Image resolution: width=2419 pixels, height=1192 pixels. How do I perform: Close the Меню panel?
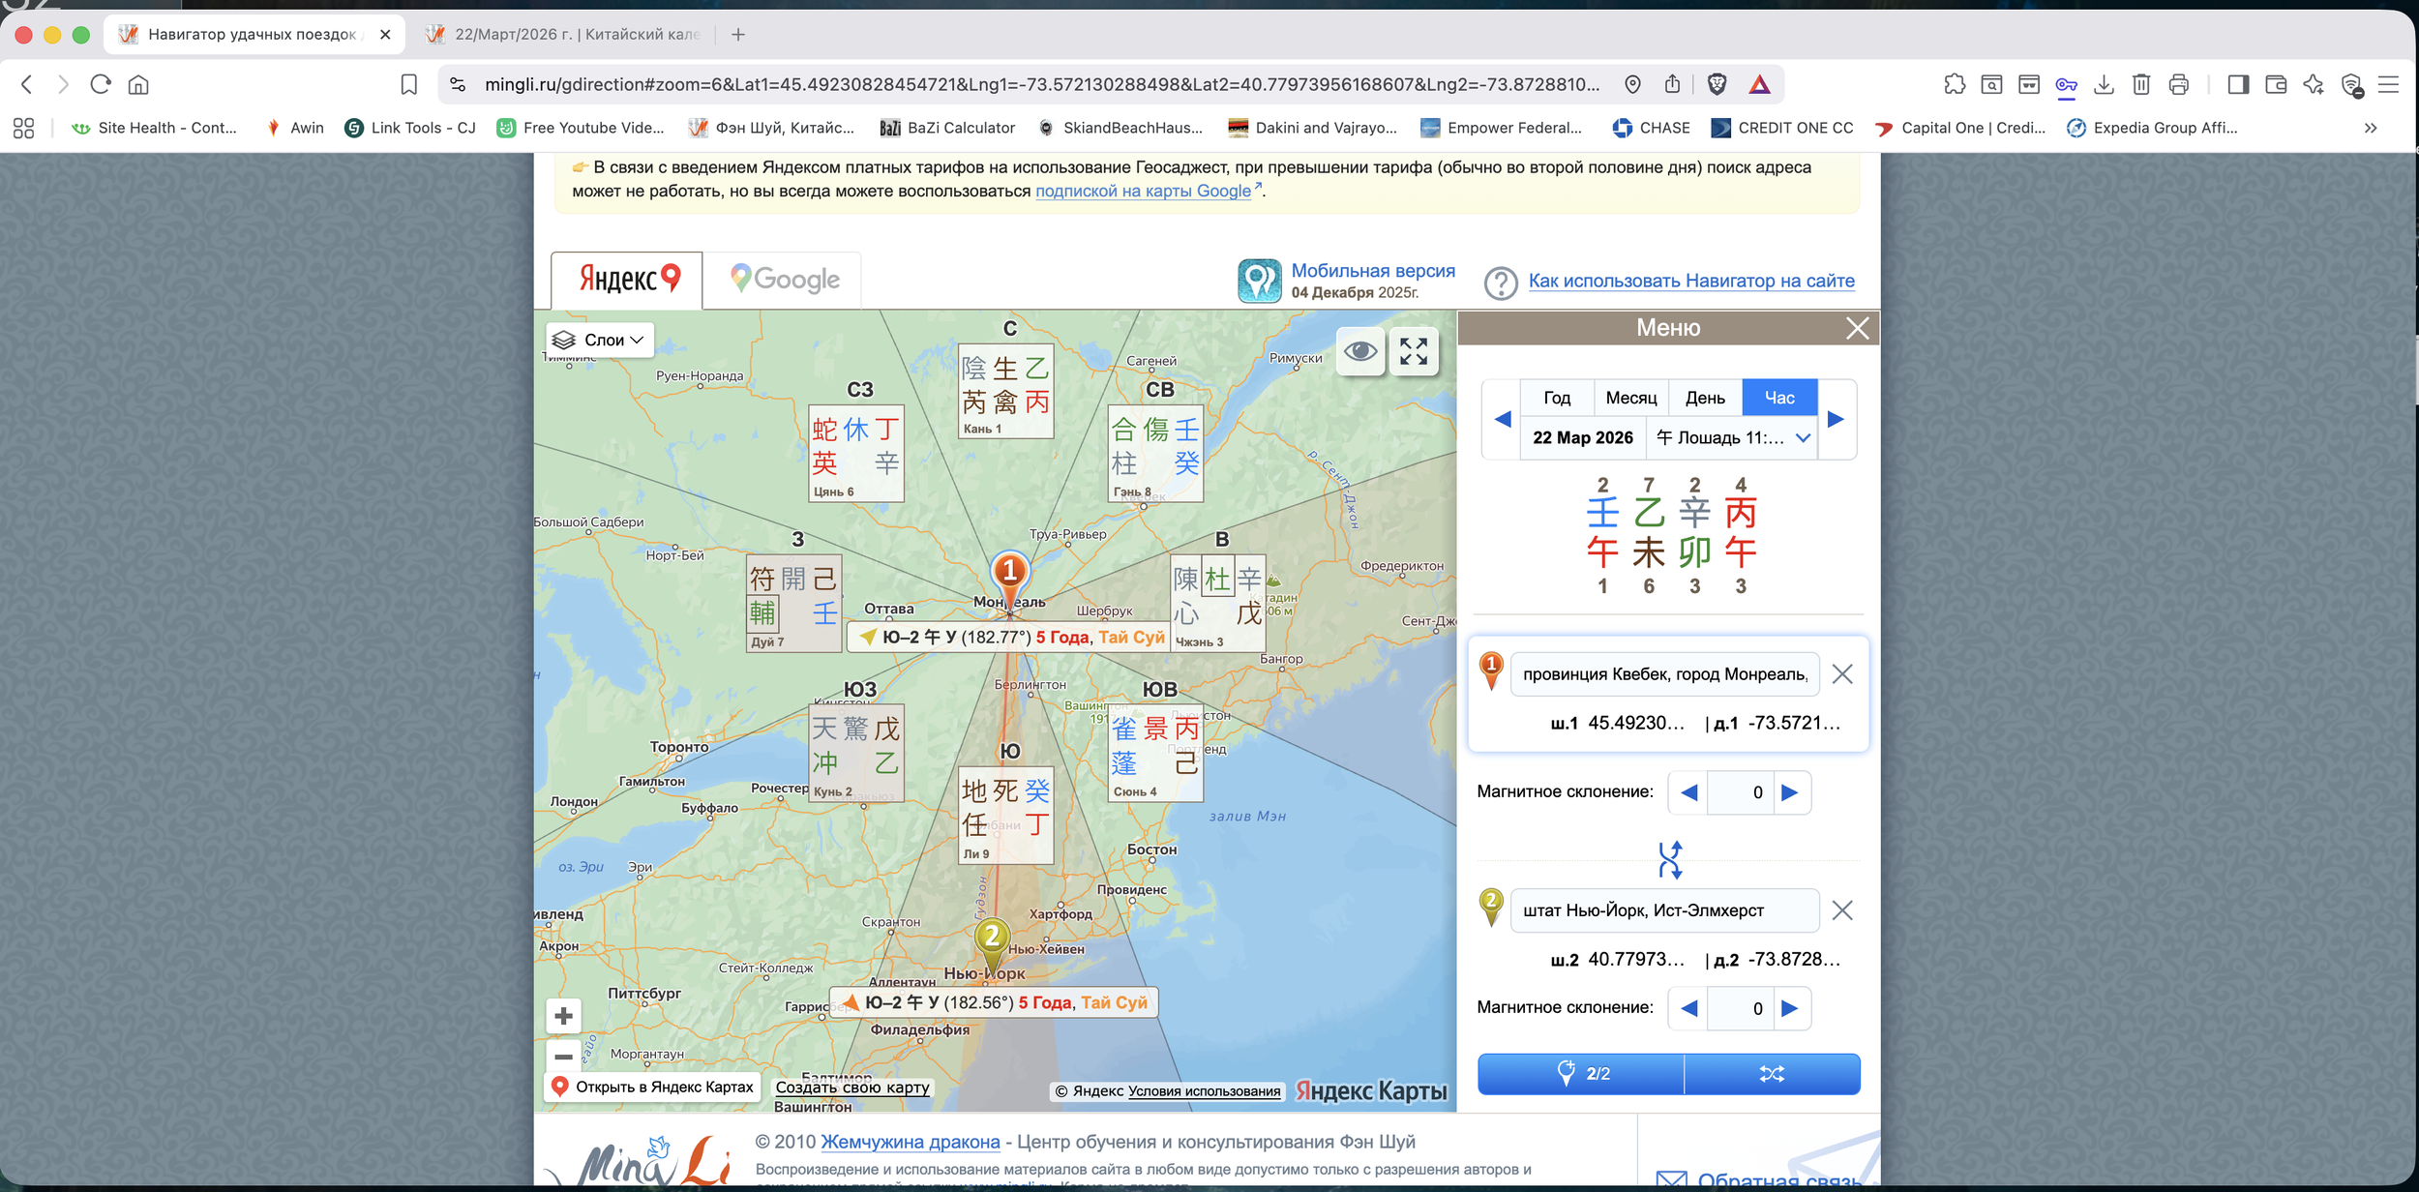coord(1857,328)
